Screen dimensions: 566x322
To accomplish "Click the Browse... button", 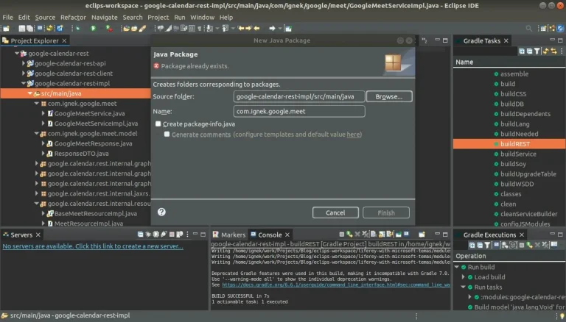I will [389, 96].
